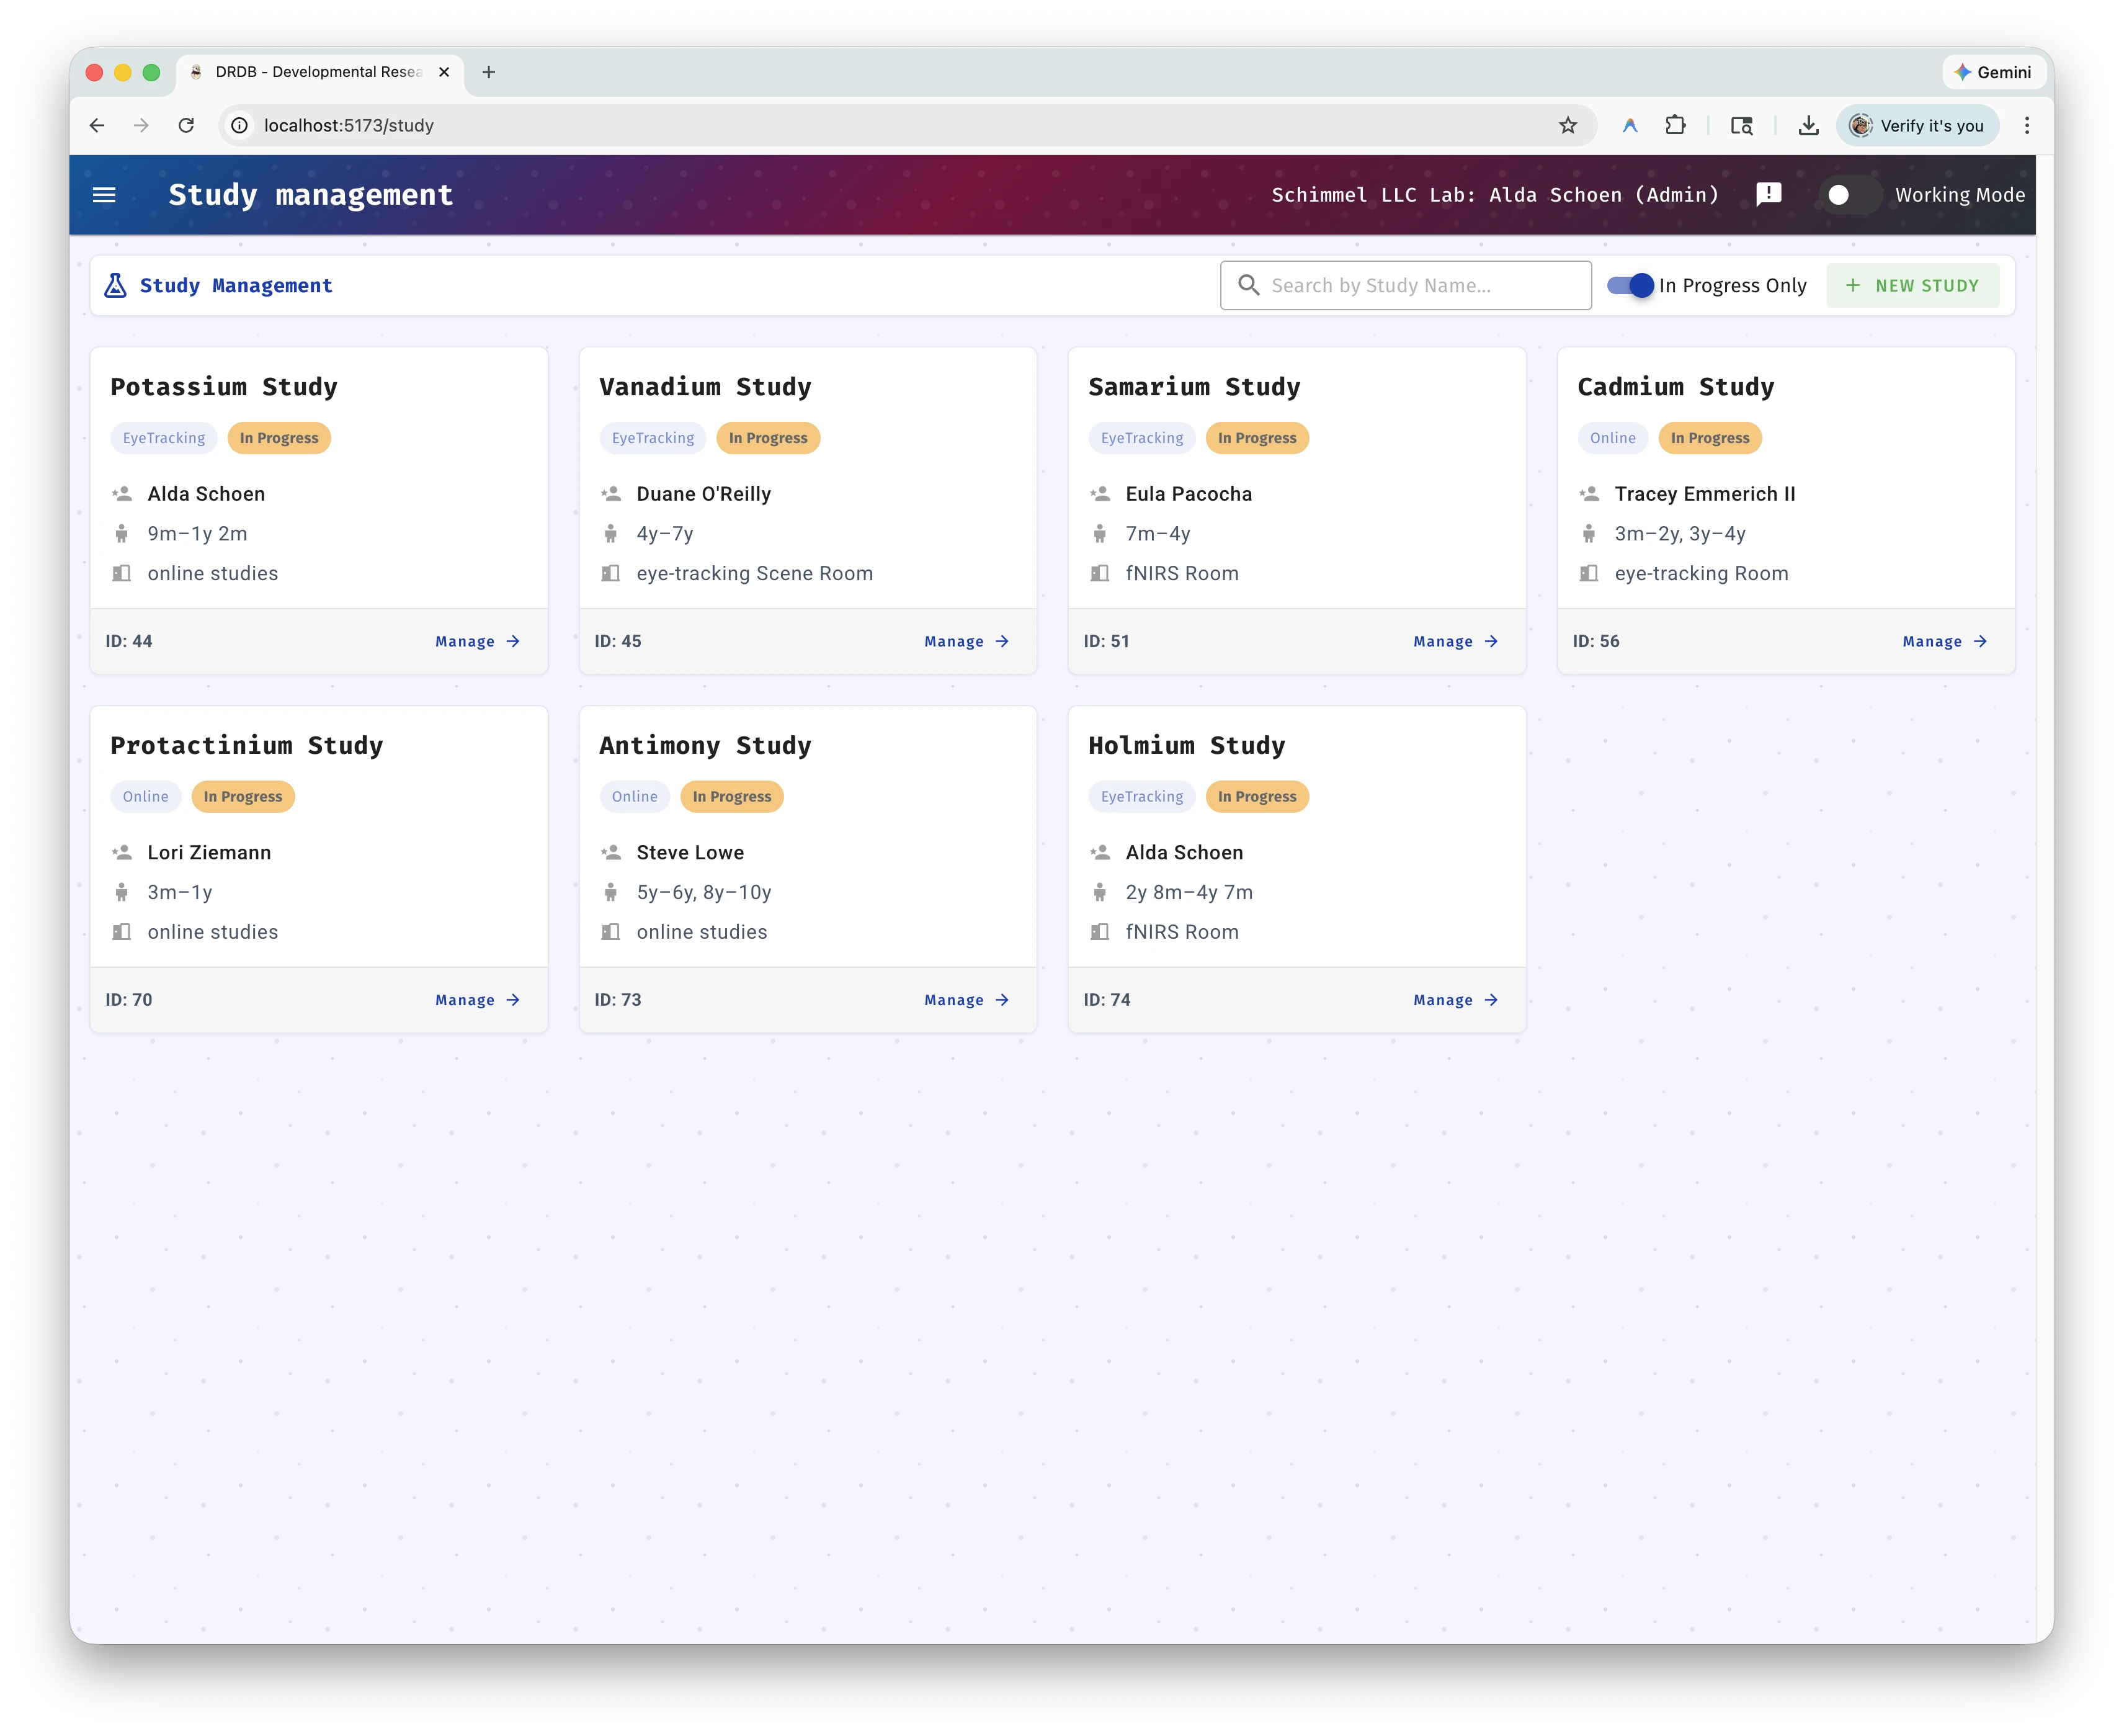This screenshot has height=1736, width=2124.
Task: Click the blue A extension icon
Action: [x=1629, y=125]
